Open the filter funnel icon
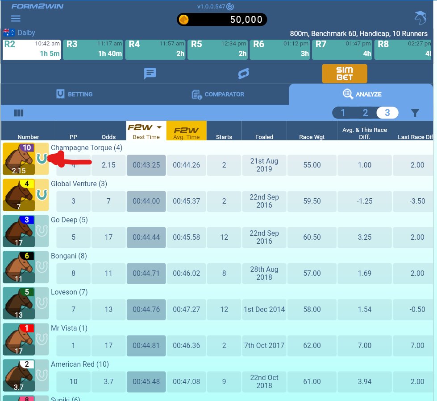Viewport: 437px width, 401px height. (x=415, y=113)
